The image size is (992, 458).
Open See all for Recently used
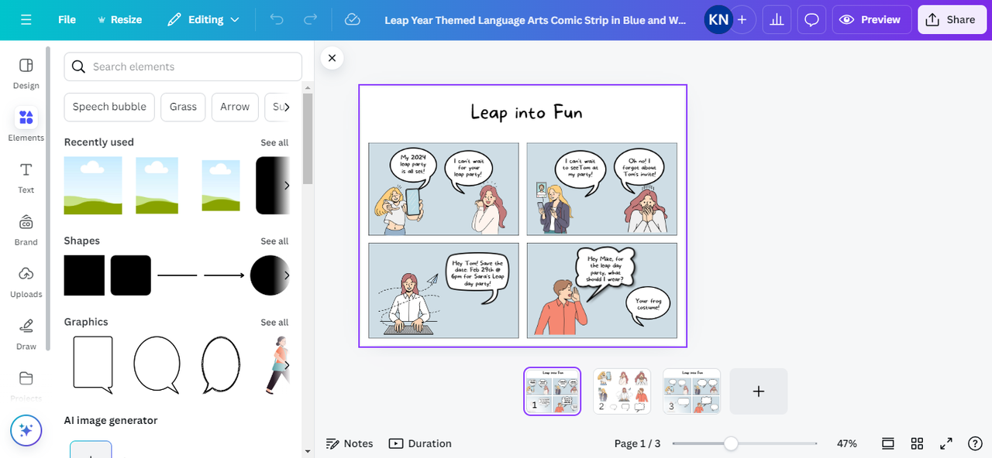pyautogui.click(x=274, y=142)
